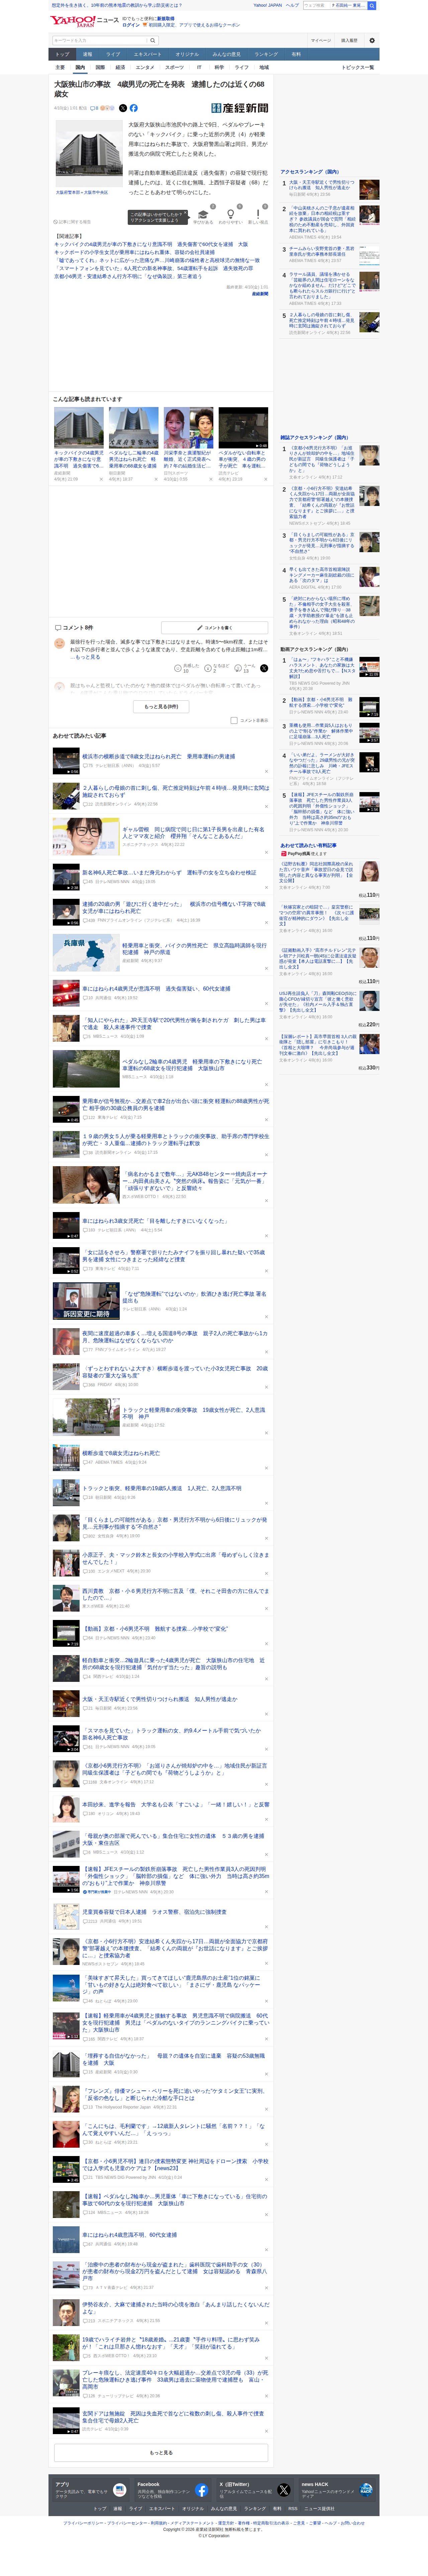Click the Yahoo! JAPAN link in the top bar
The height and width of the screenshot is (2576, 428).
coord(268,5)
